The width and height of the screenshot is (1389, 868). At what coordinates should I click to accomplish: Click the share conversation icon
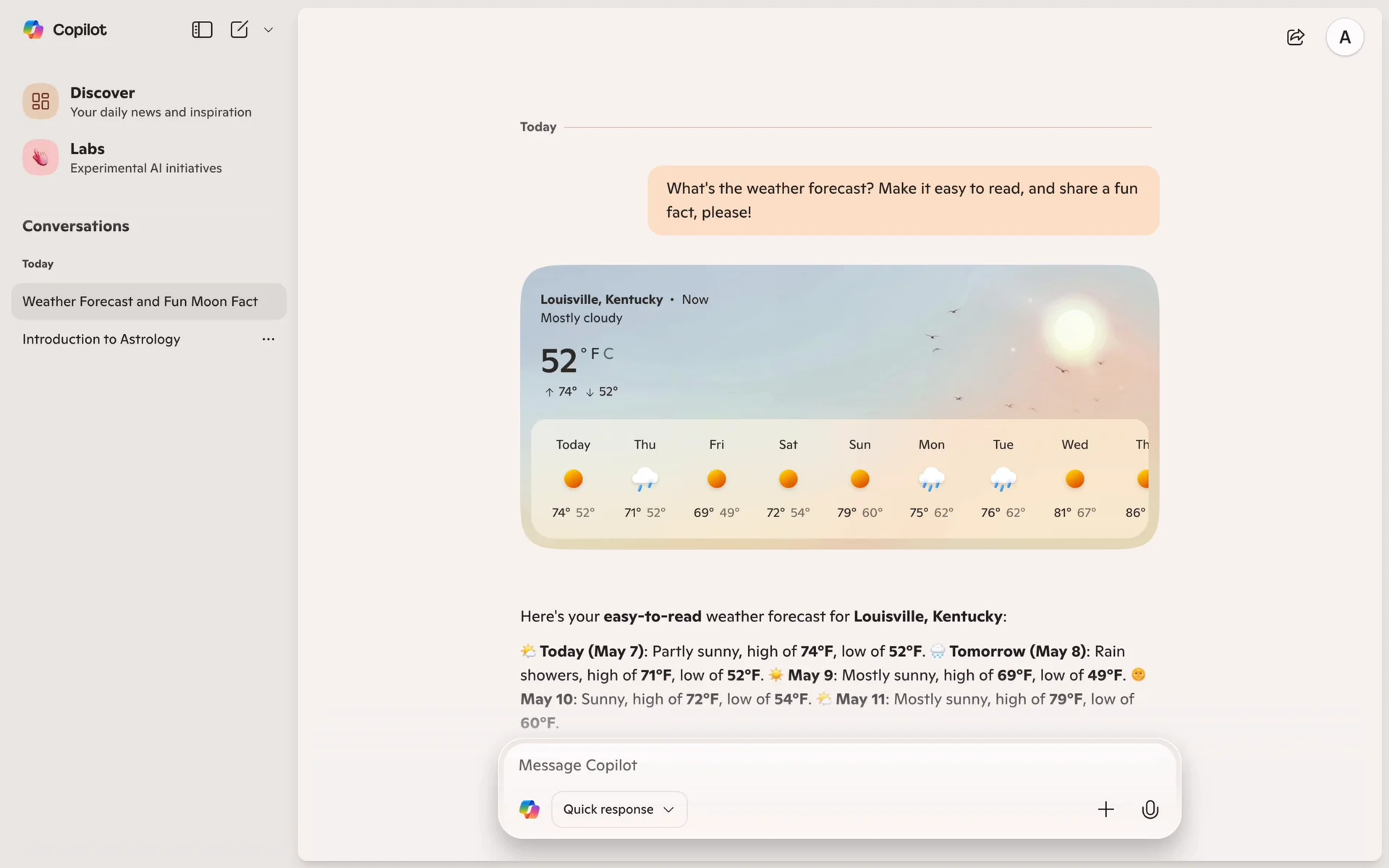[x=1295, y=37]
